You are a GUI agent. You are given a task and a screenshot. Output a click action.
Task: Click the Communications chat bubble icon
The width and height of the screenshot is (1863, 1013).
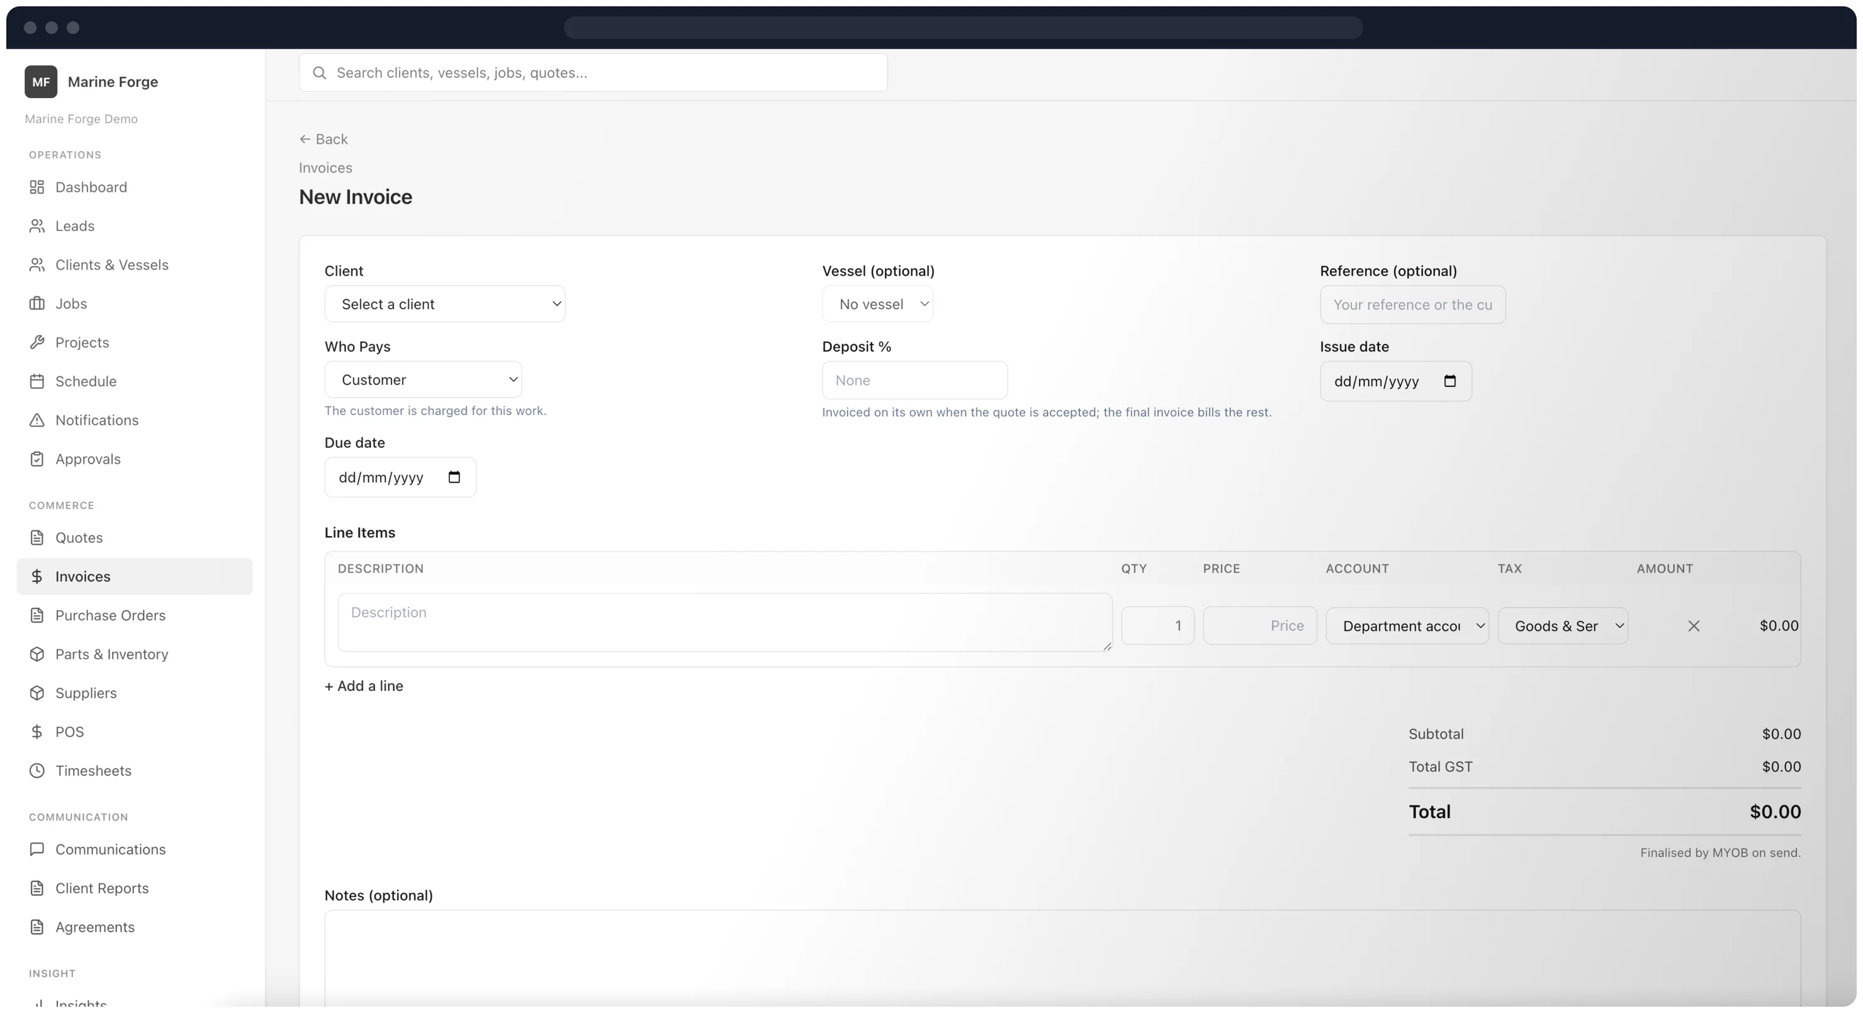(x=37, y=849)
